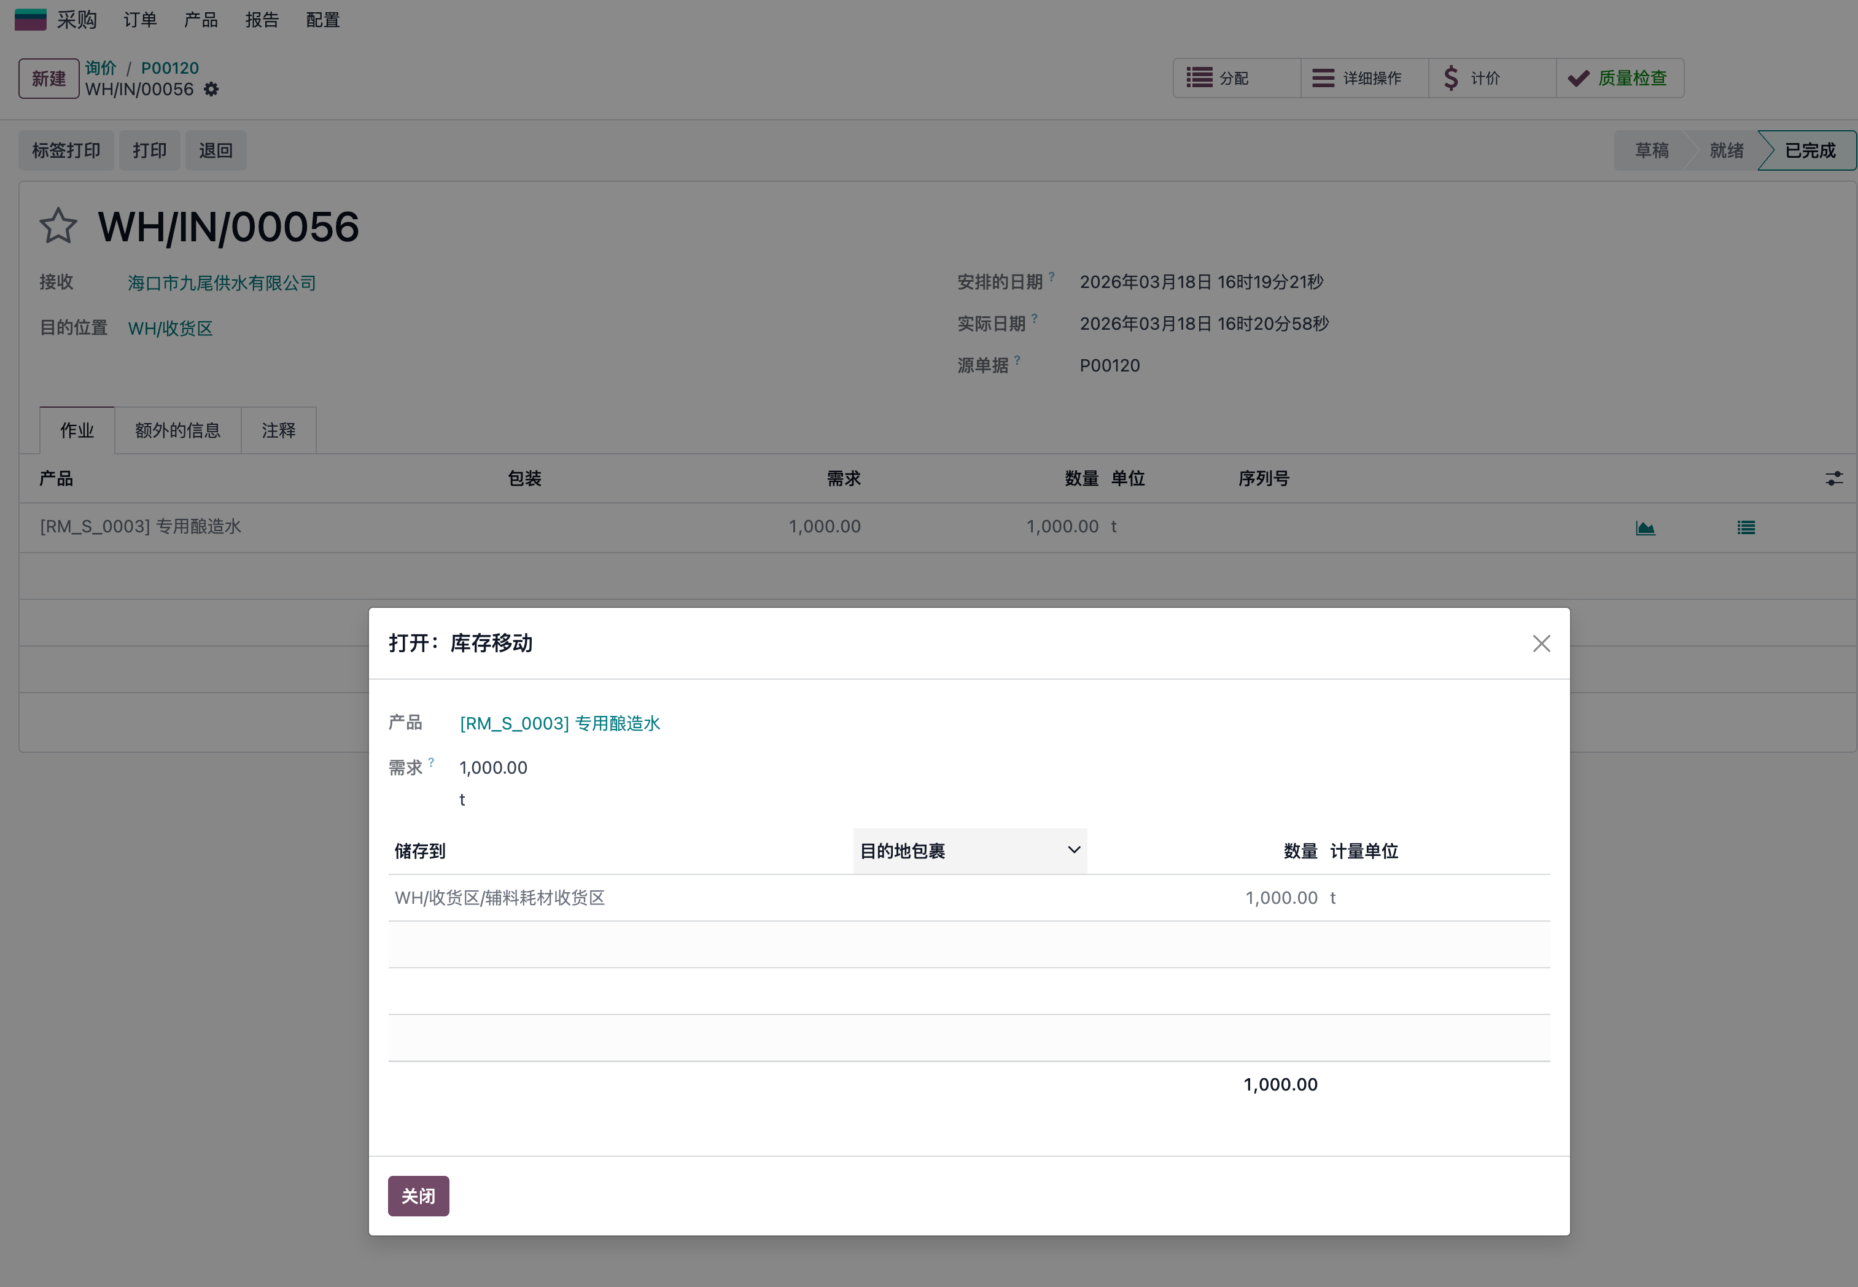Click the 退回 return button
The image size is (1858, 1287).
coord(216,151)
